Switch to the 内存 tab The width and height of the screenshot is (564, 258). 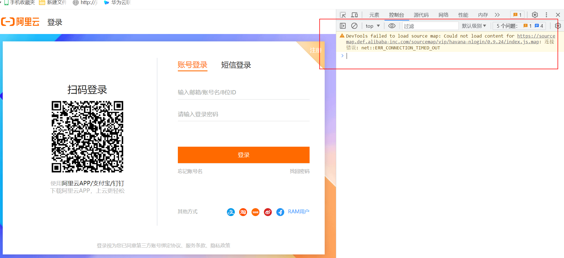483,15
